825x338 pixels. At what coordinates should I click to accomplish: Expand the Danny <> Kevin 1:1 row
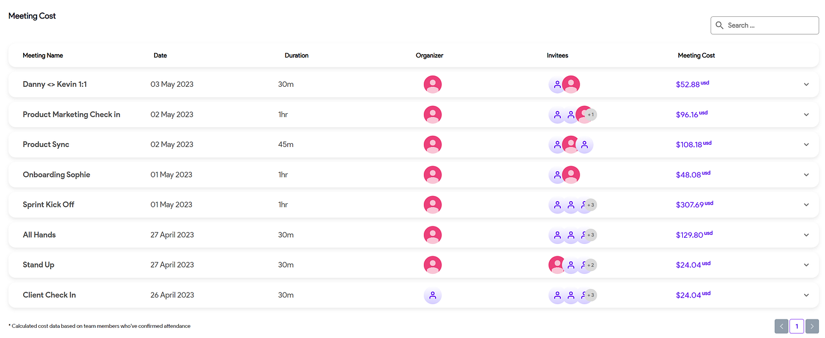pos(806,84)
